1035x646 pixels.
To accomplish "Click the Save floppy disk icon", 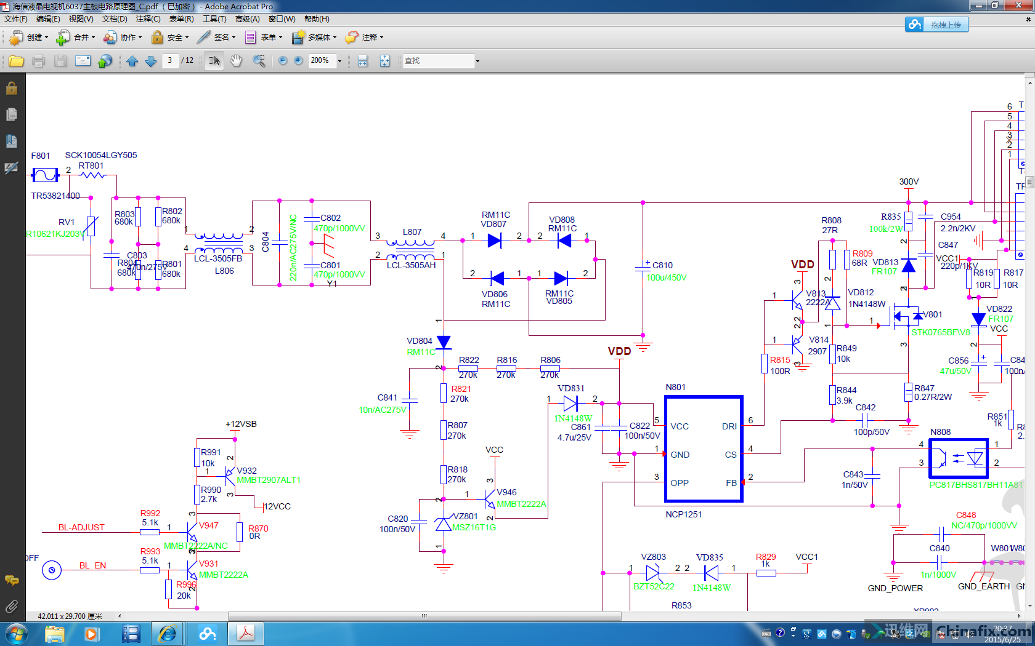I will 60,61.
